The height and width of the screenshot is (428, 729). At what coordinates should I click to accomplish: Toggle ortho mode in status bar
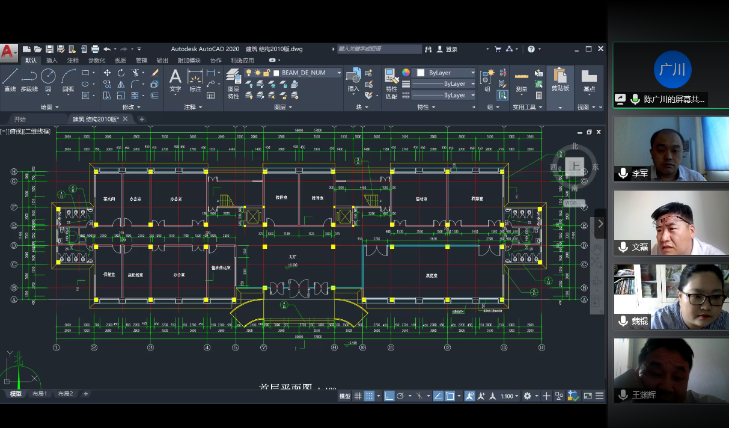click(x=389, y=396)
